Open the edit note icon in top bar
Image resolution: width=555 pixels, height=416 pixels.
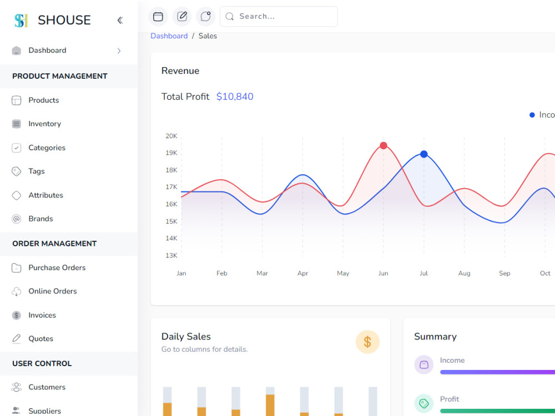click(x=182, y=16)
